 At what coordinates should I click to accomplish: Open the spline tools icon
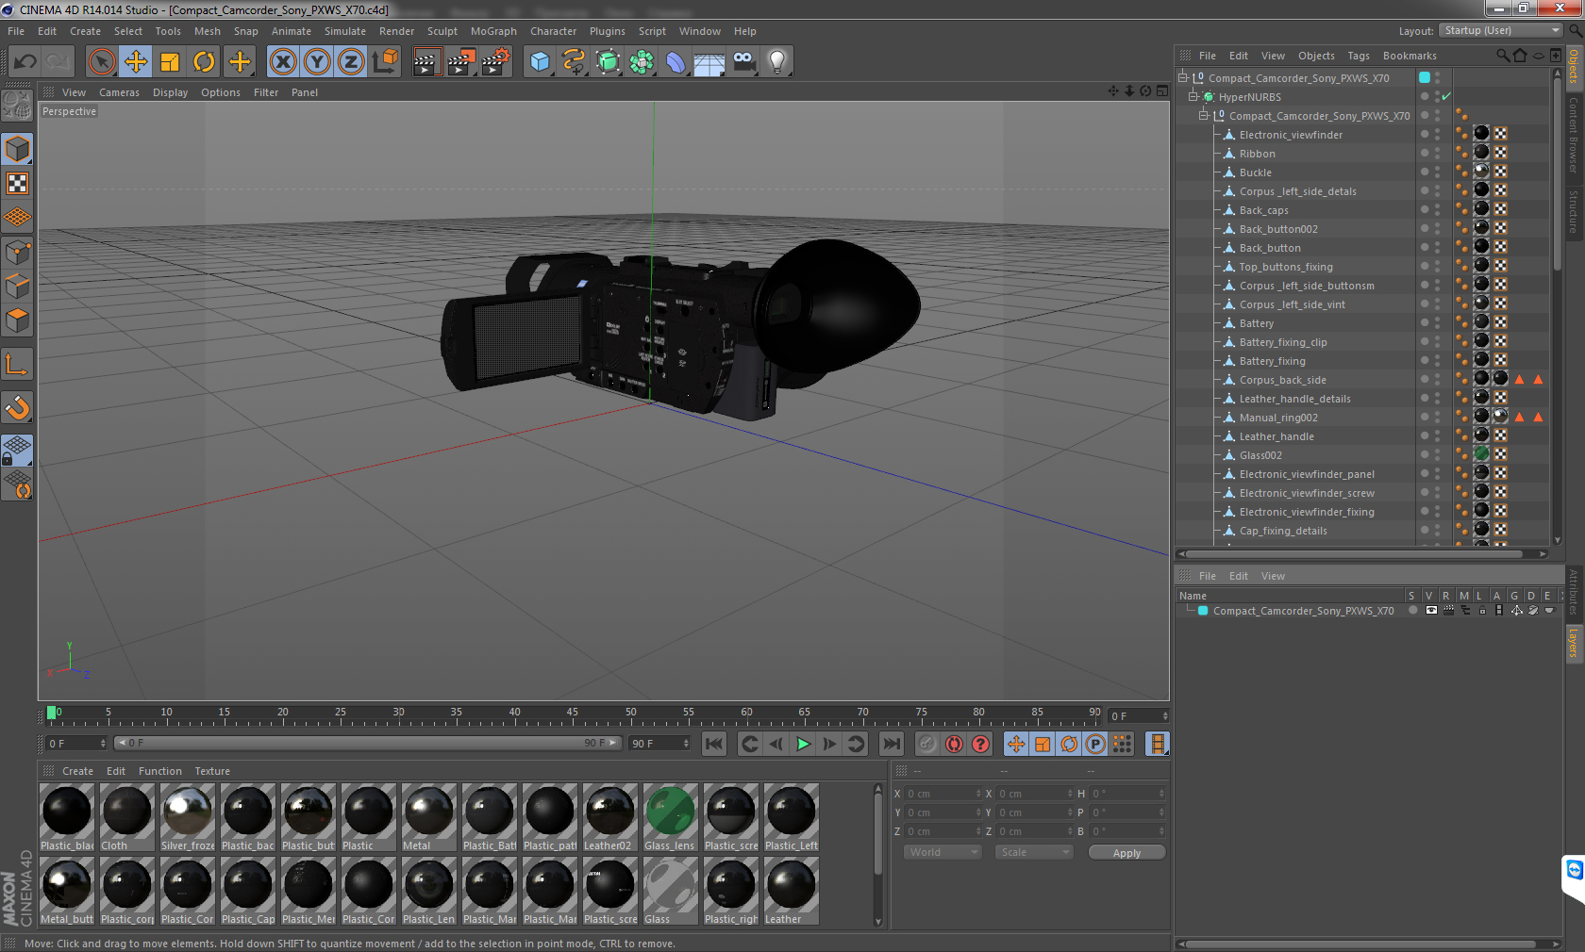click(x=574, y=62)
